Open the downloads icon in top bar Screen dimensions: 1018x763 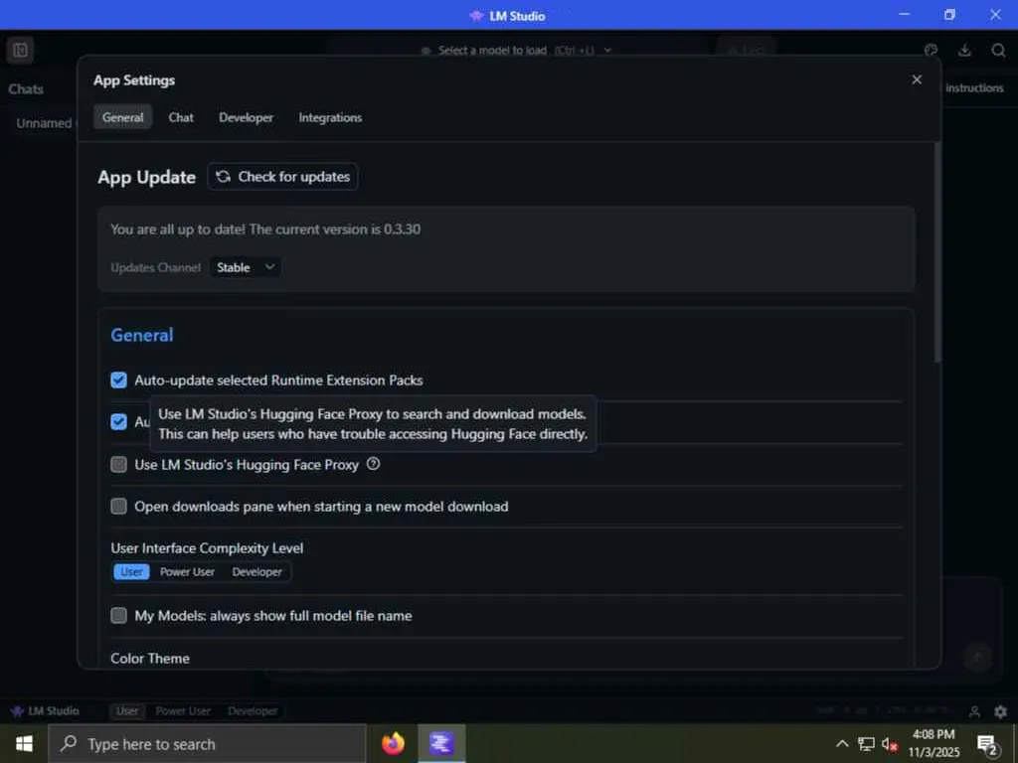click(x=964, y=50)
